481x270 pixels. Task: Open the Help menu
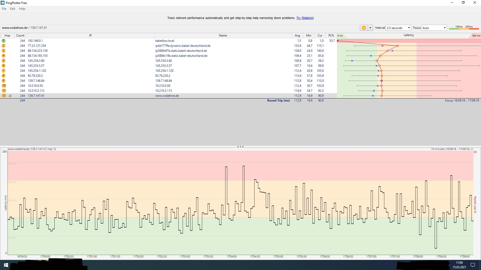[22, 9]
